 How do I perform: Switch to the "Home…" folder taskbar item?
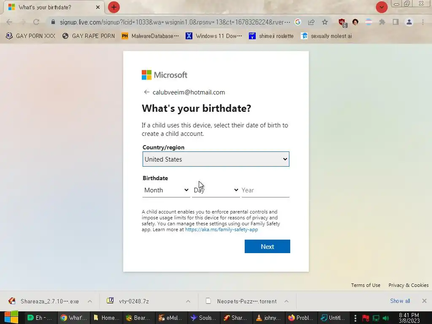coord(106,318)
